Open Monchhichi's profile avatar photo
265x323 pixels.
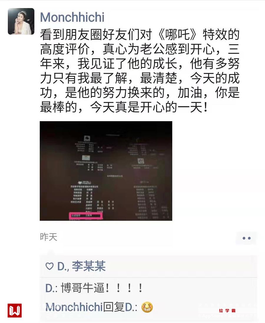click(21, 22)
